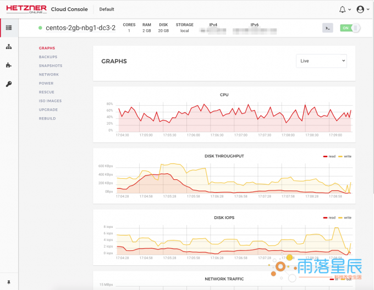Select the Power menu item
Viewport: 374px width, 290px height.
46,83
